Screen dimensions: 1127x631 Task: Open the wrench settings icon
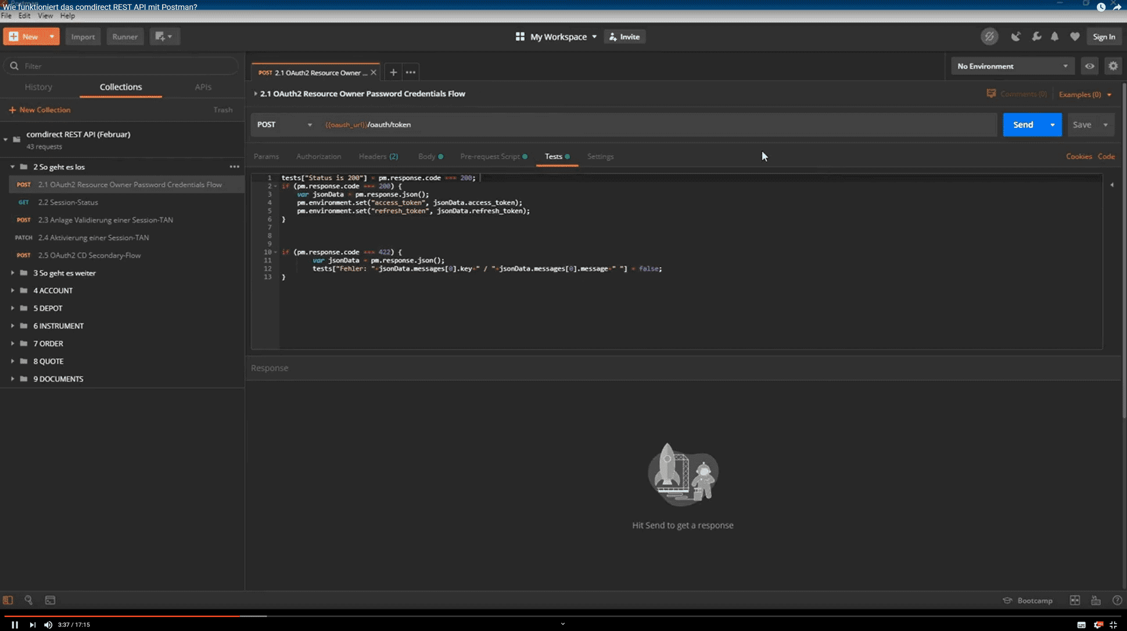pyautogui.click(x=1036, y=37)
